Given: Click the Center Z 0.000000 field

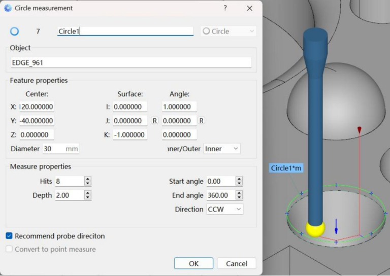Looking at the screenshot, I should click(x=37, y=134).
